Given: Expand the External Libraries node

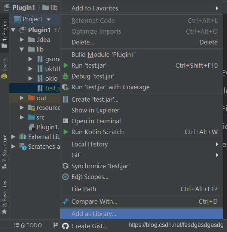Looking at the screenshot, I should click(14, 137).
